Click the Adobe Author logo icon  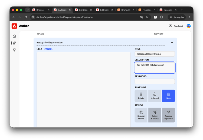pyautogui.click(x=14, y=26)
